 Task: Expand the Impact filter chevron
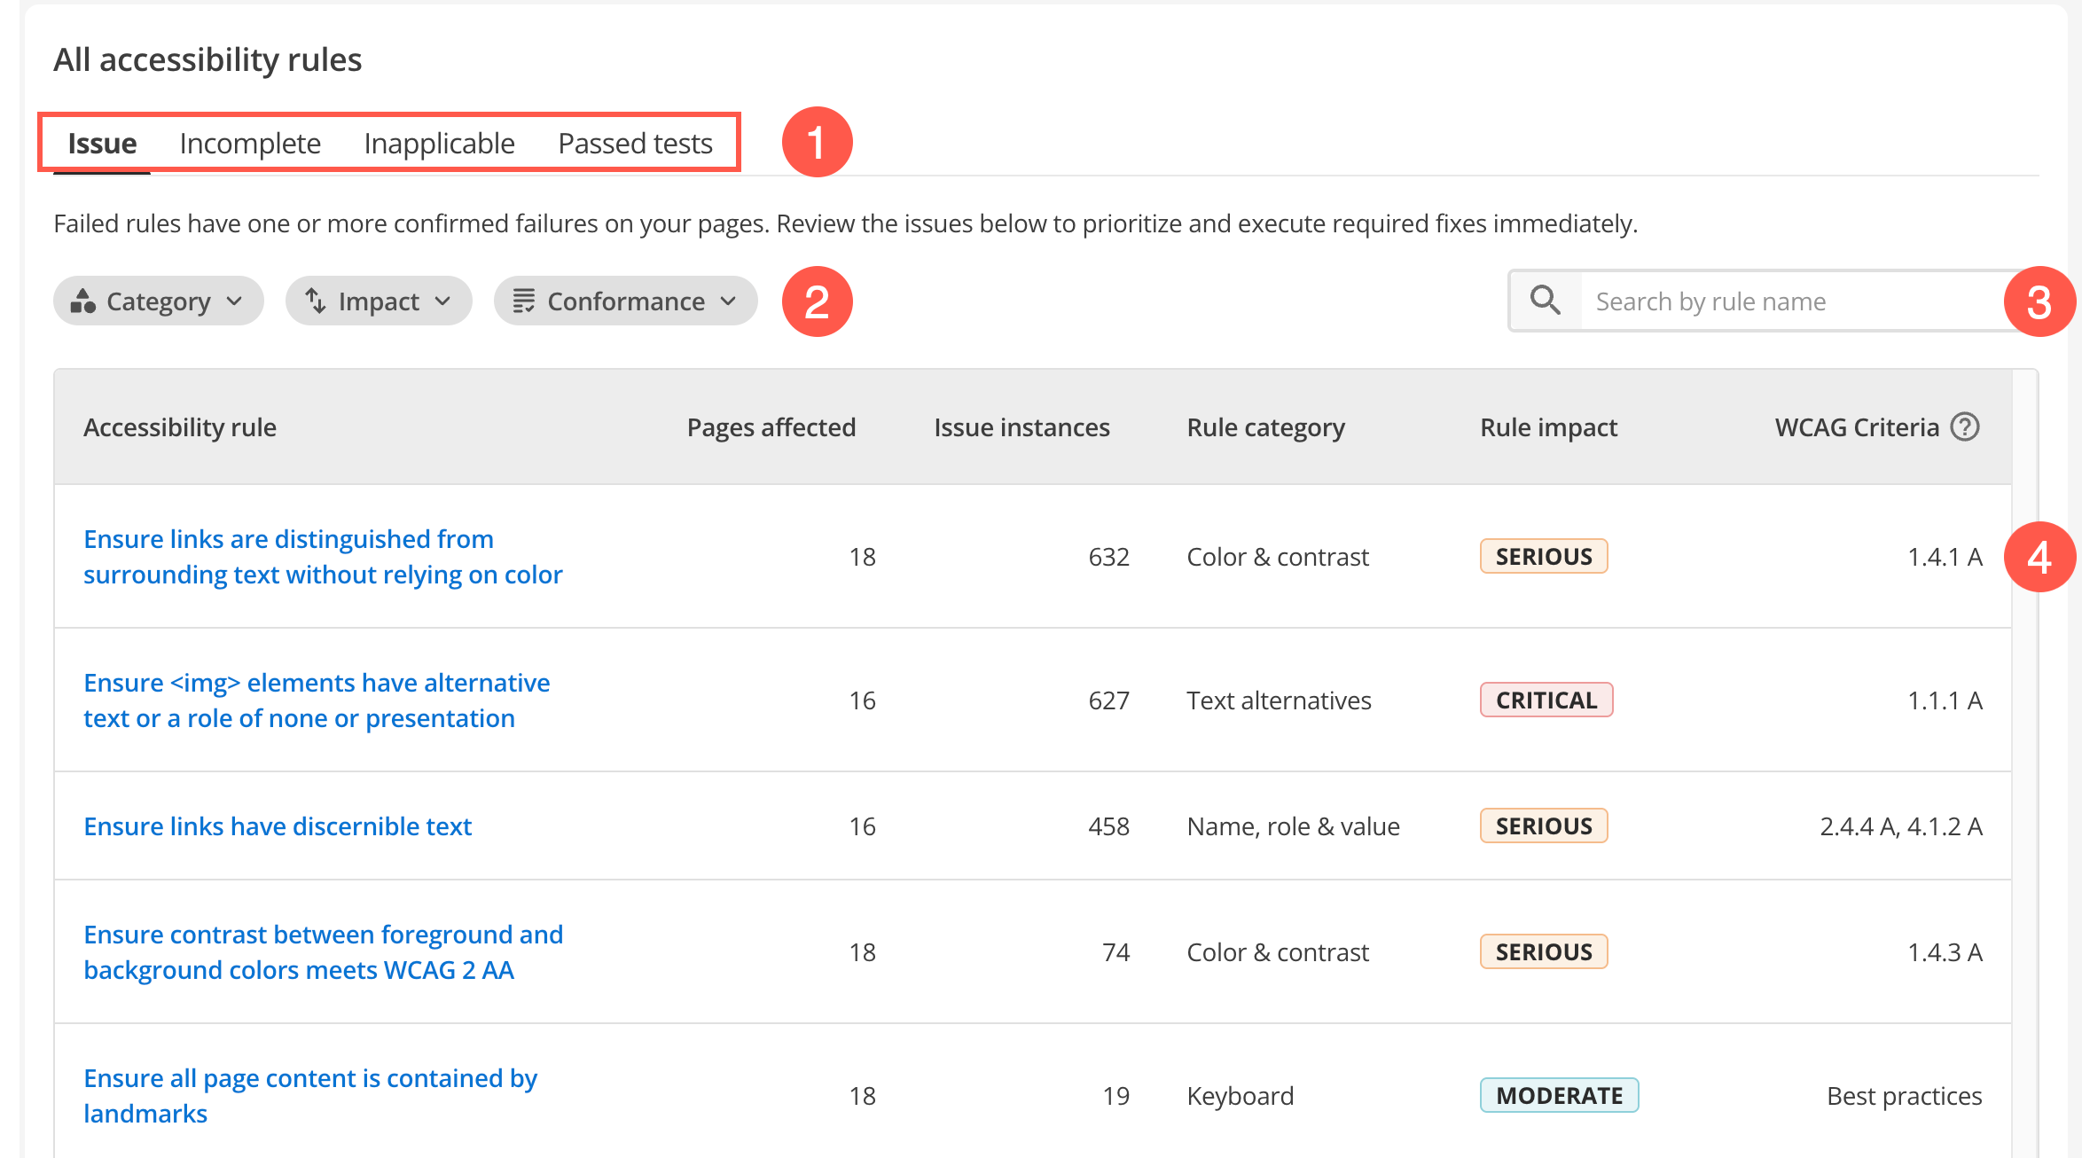[x=443, y=301]
